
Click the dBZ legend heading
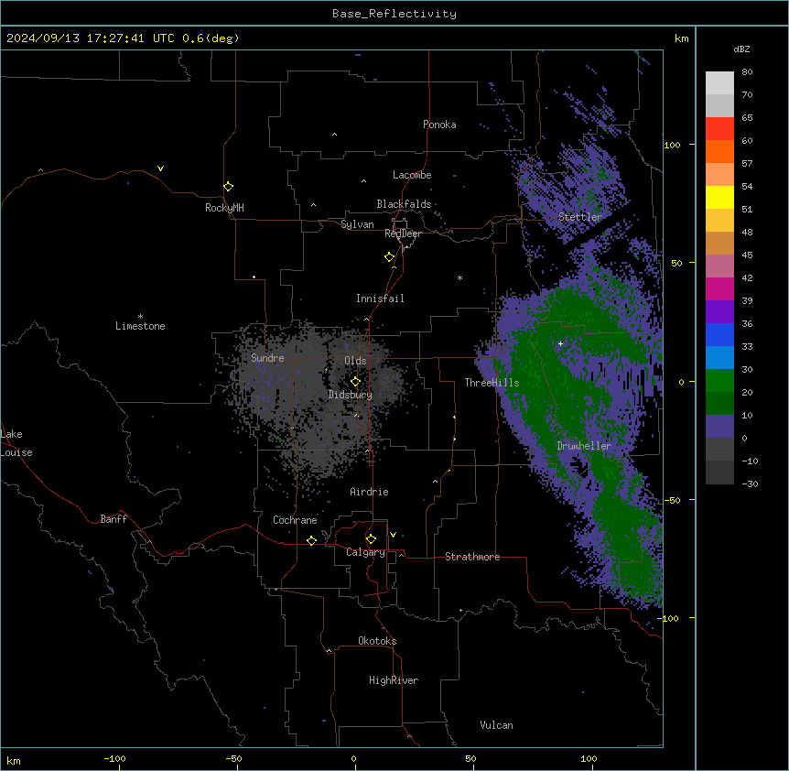pos(741,49)
